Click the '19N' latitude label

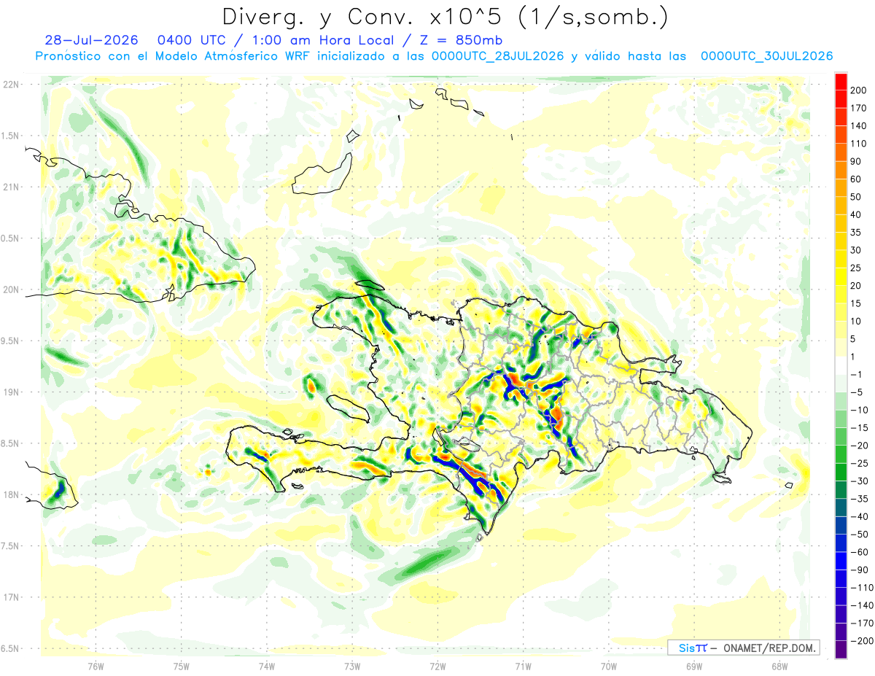pos(10,392)
